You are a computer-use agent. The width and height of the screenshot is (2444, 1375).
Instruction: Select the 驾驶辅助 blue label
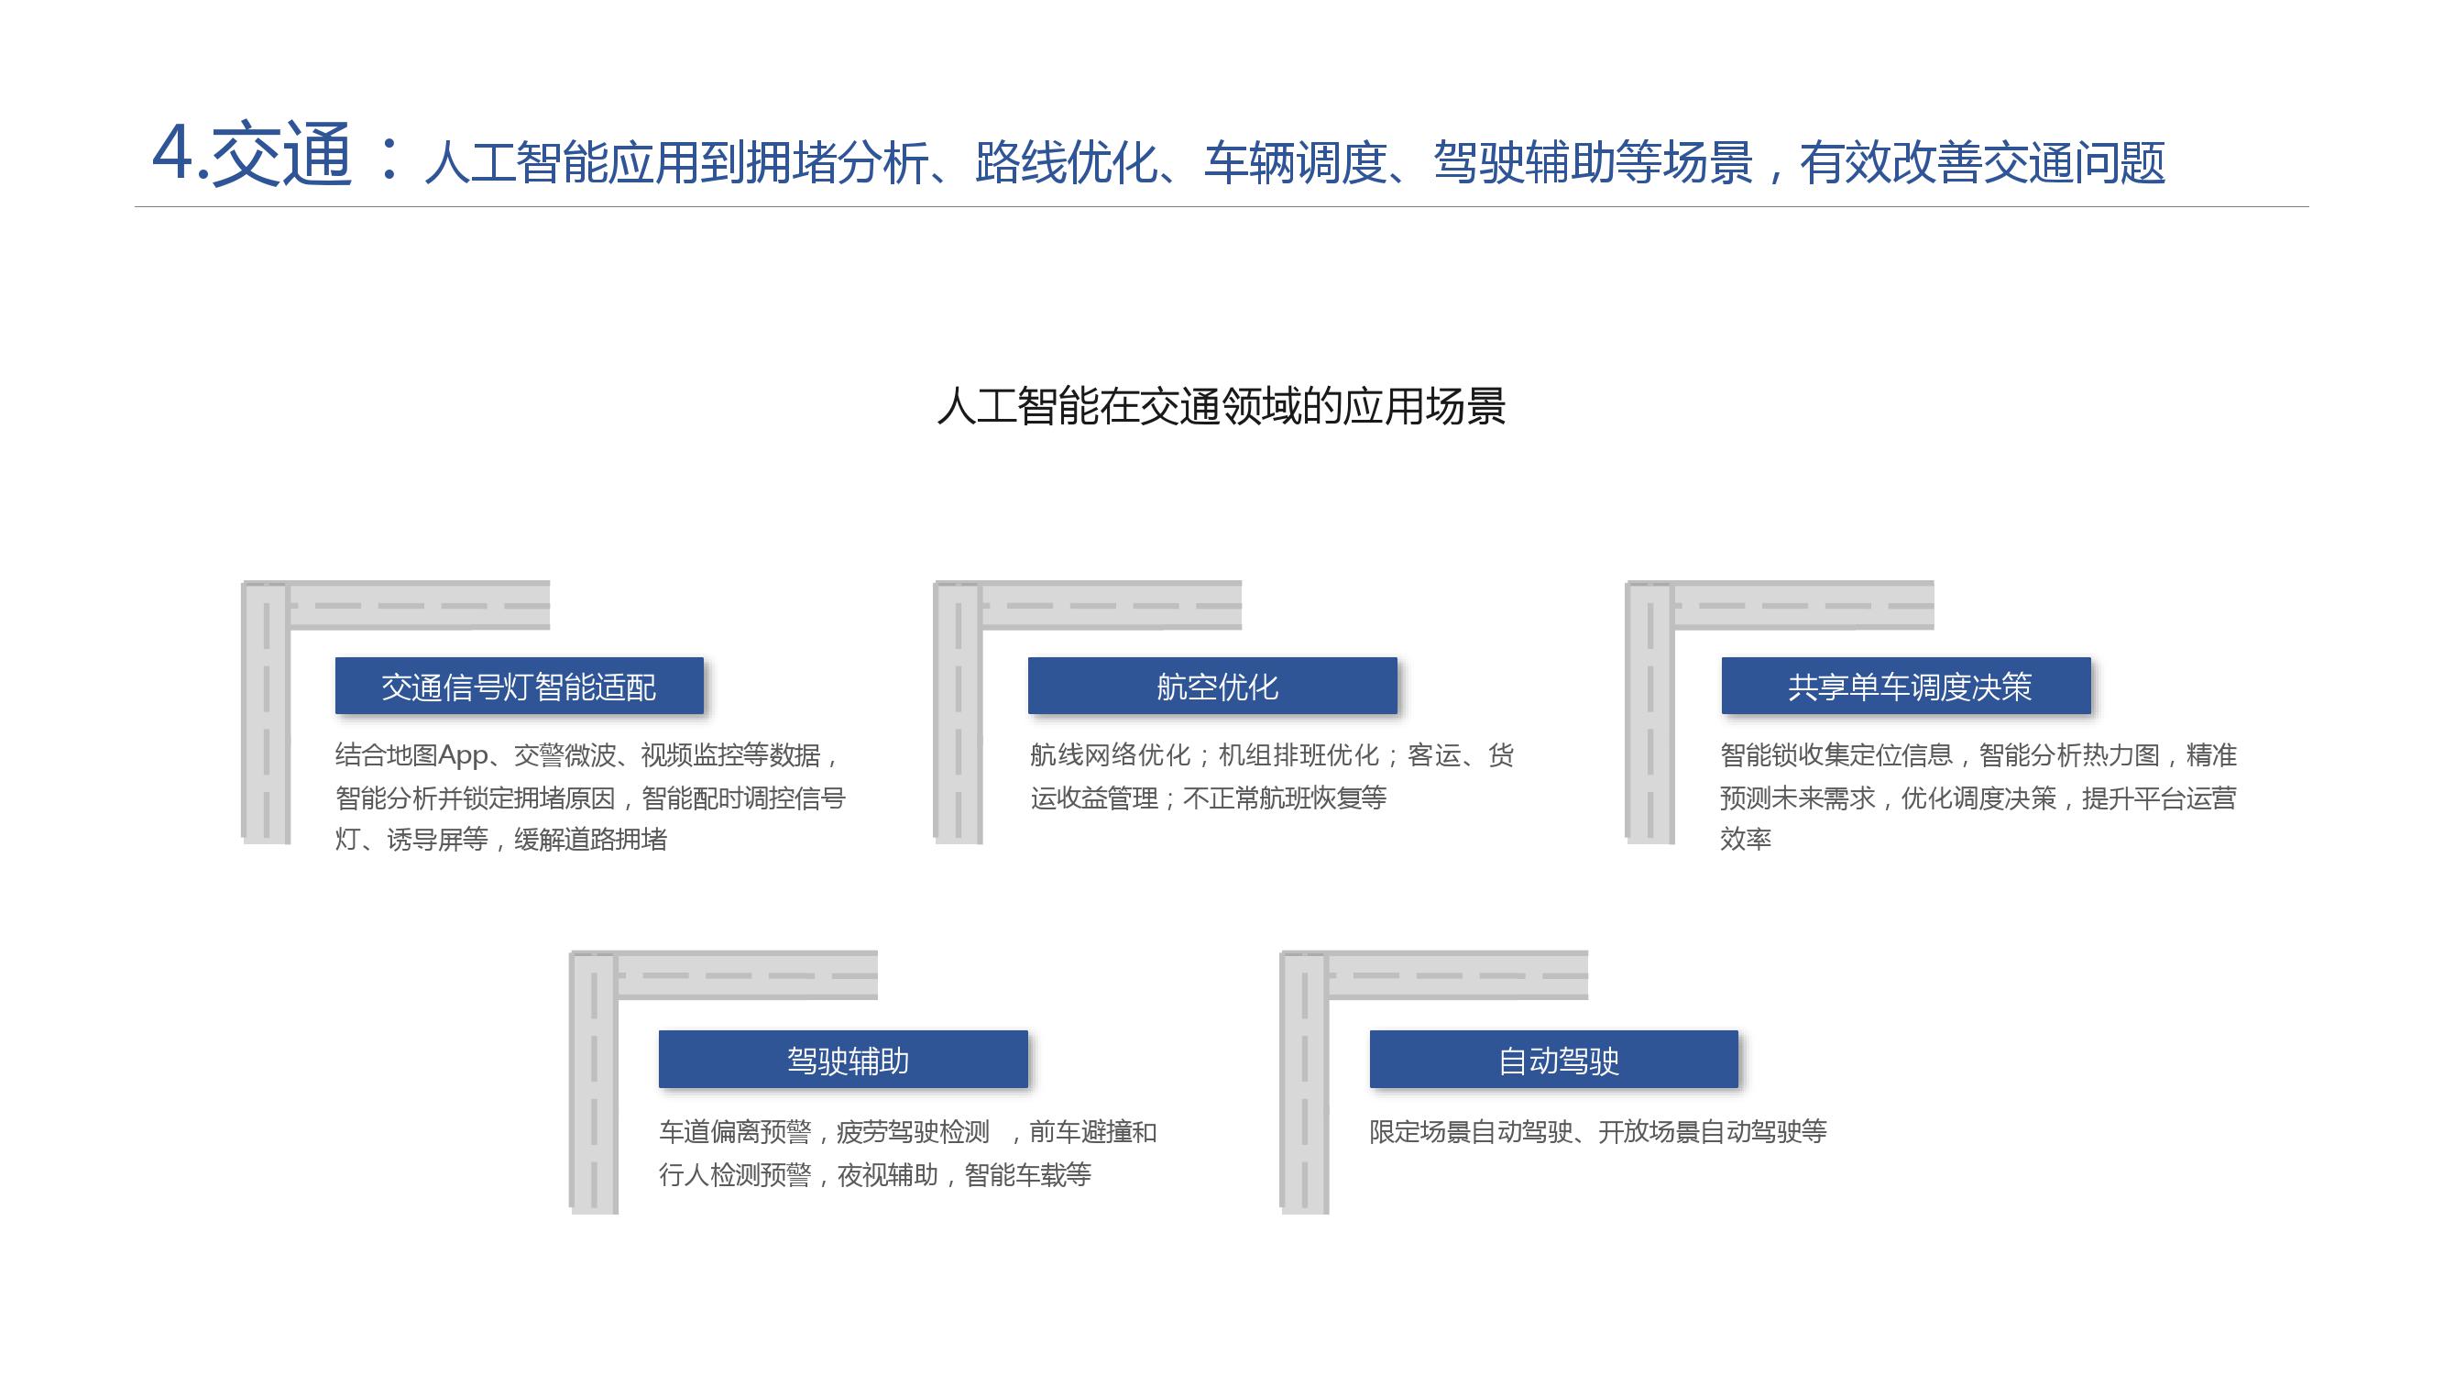842,1059
